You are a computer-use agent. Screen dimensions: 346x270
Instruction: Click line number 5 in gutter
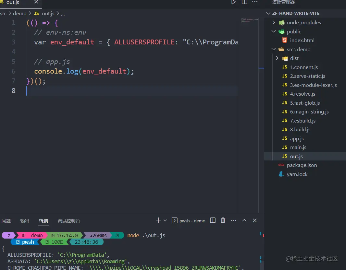13,62
